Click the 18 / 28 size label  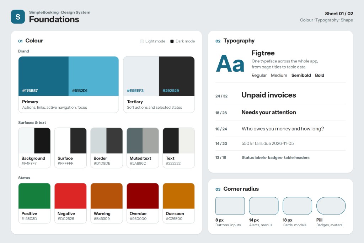click(x=221, y=113)
